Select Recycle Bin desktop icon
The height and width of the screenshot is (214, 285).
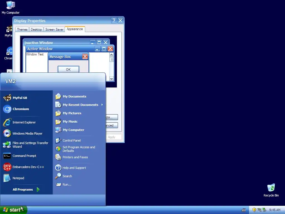coord(271,190)
